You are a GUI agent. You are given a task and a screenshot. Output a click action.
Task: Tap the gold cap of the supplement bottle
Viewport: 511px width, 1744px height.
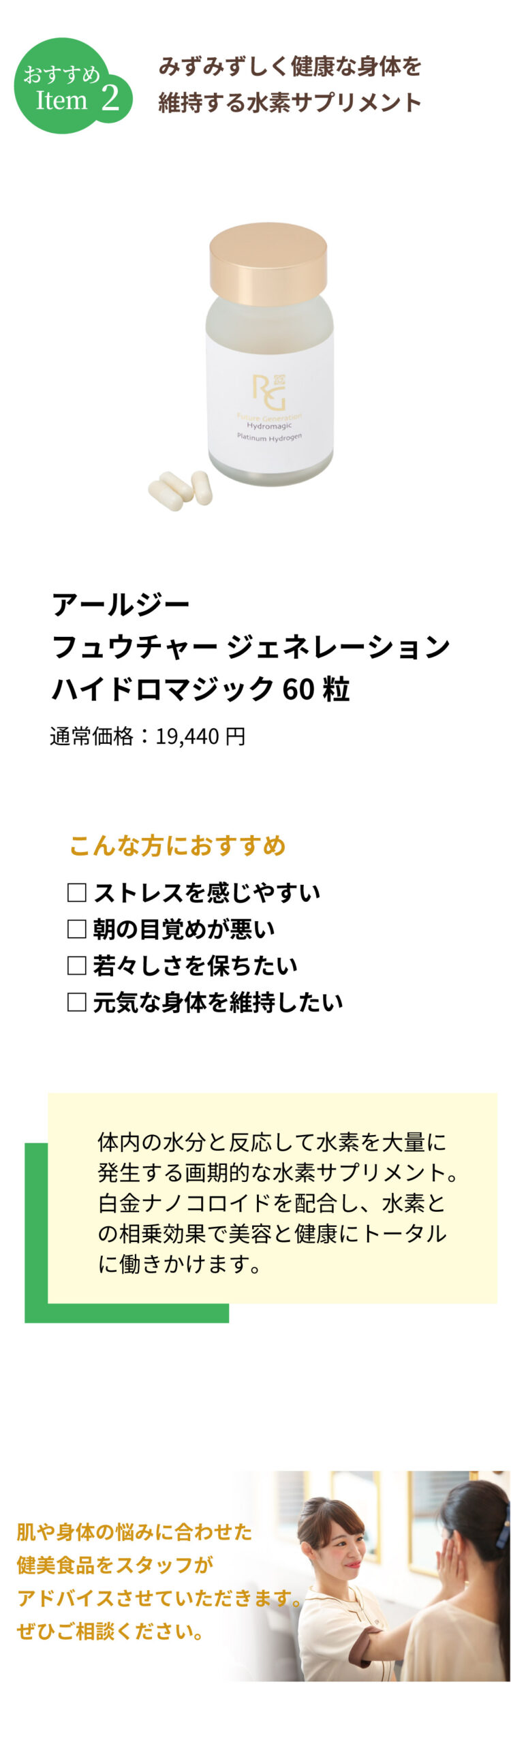[x=268, y=263]
